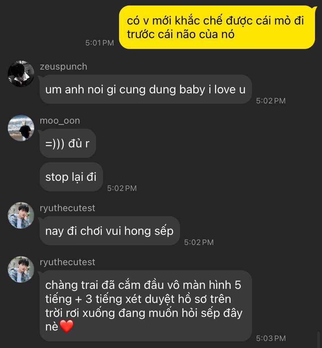This screenshot has width=322, height=348.
Task: Select the yellow outgoing message bubble
Action: [x=217, y=27]
